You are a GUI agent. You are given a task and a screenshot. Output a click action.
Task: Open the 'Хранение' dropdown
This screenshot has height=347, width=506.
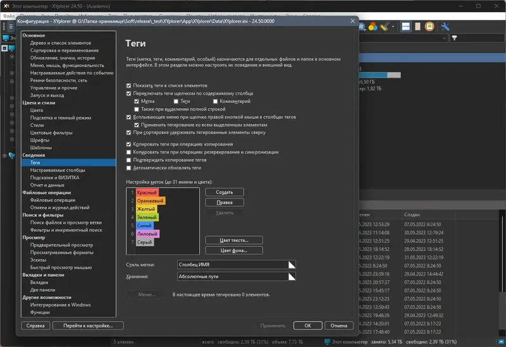(236, 276)
